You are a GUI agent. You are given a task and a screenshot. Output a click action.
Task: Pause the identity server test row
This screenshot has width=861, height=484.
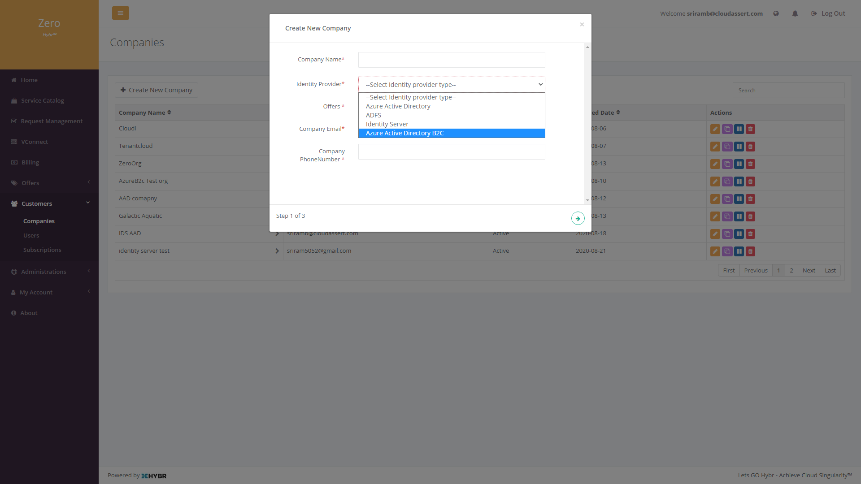click(x=739, y=251)
